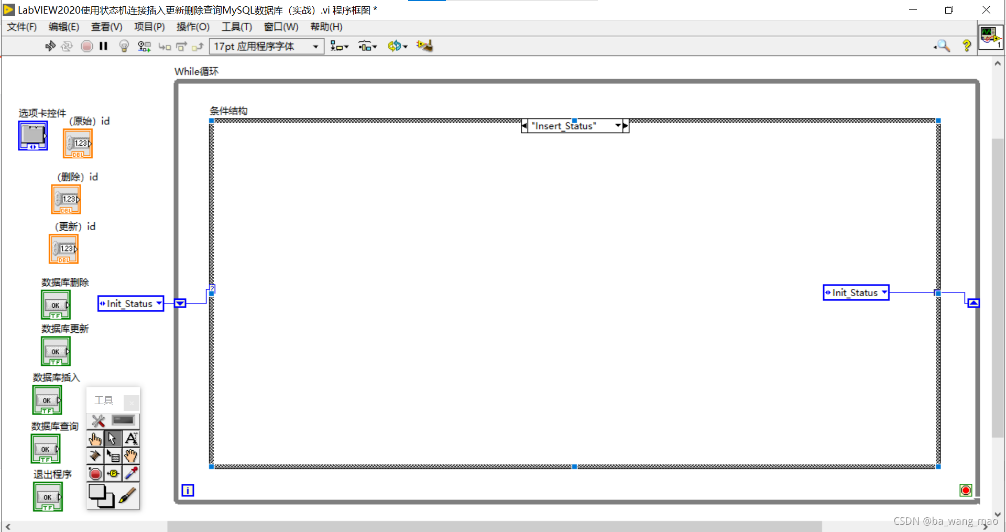Screen dimensions: 1006x532
Task: Open the 文件(F) menu
Action: [22, 27]
